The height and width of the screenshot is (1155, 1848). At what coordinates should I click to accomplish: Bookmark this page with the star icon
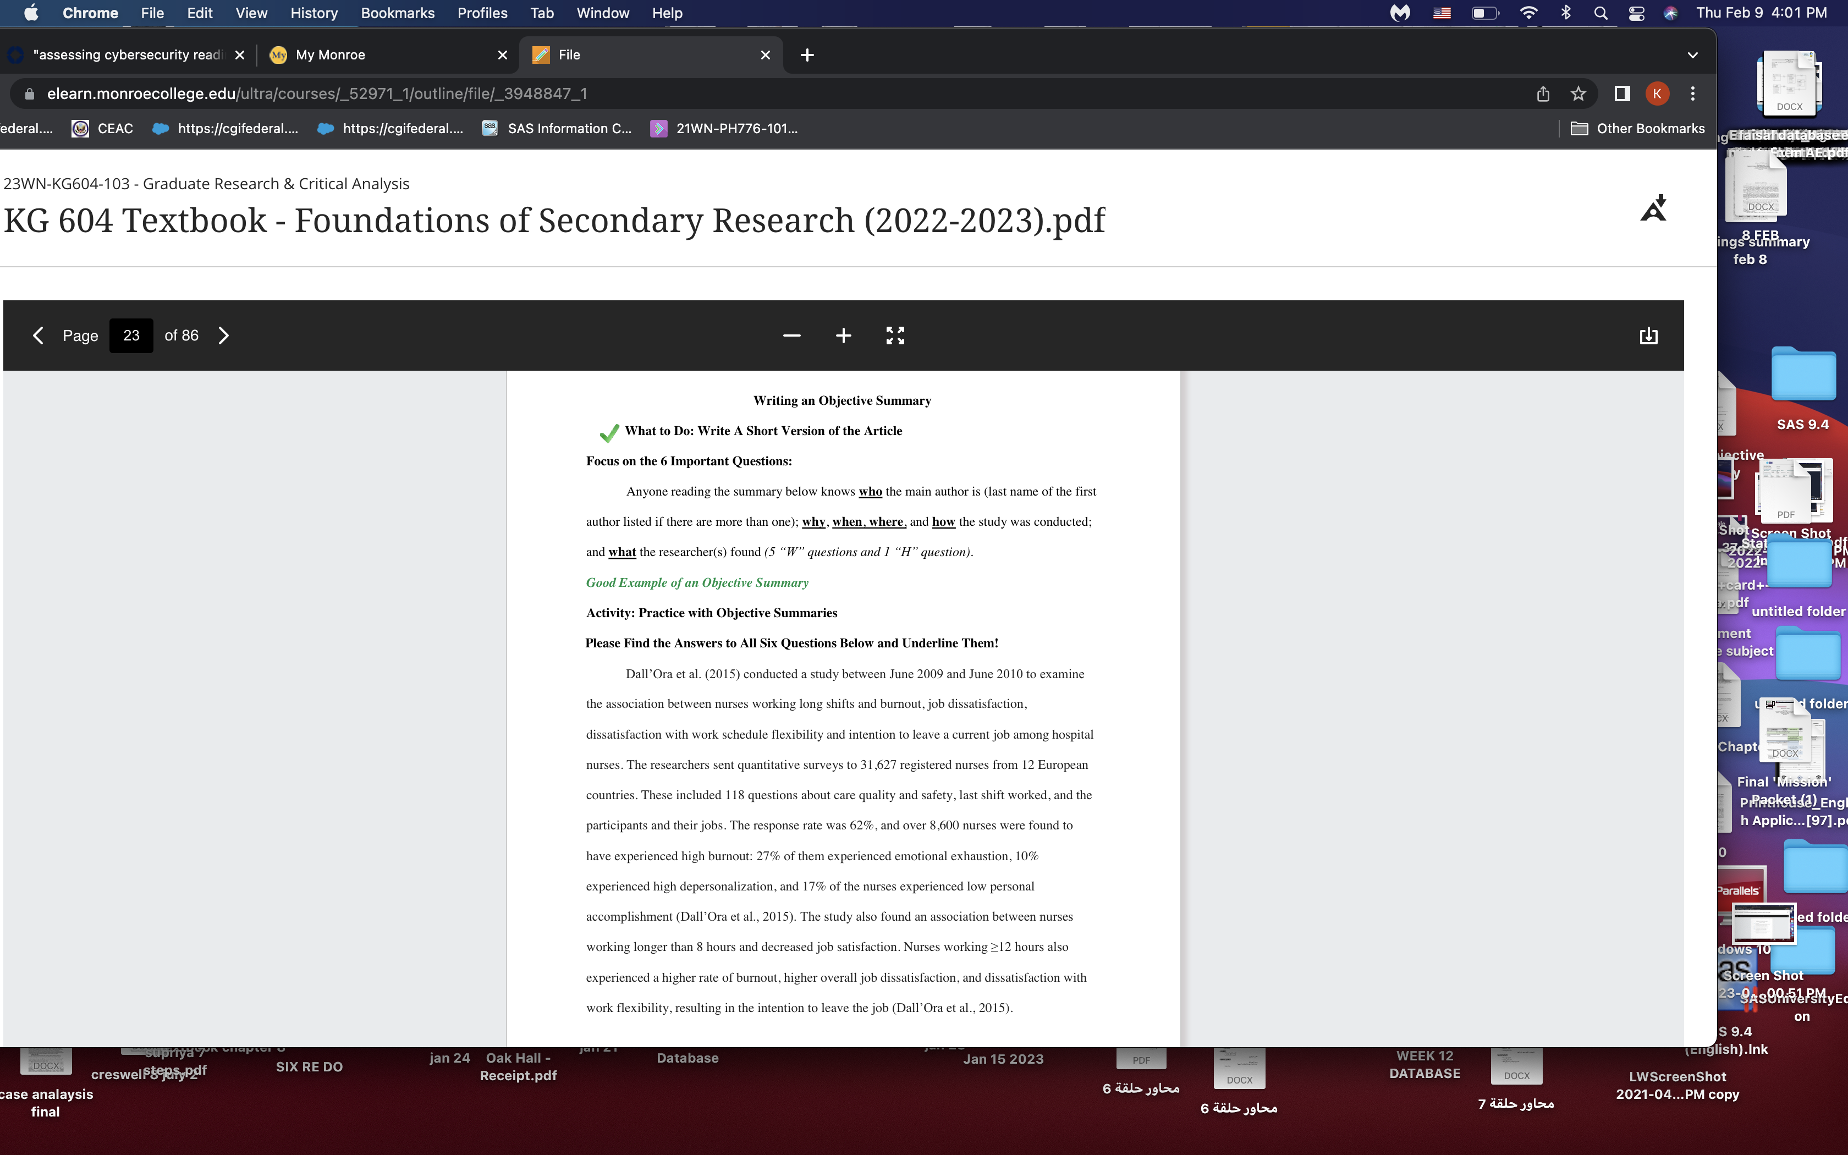[x=1579, y=93]
